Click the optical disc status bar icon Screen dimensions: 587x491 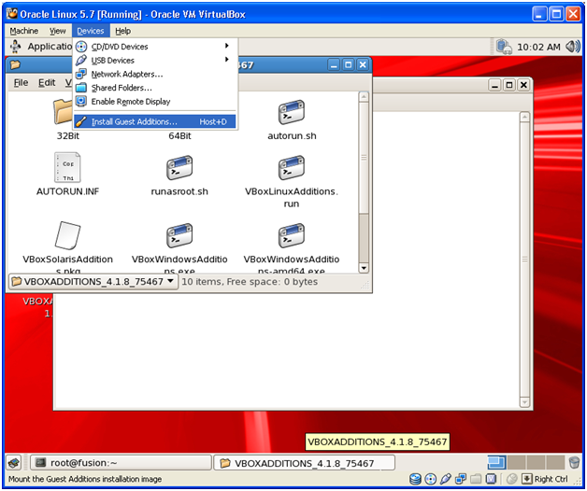pos(431,479)
